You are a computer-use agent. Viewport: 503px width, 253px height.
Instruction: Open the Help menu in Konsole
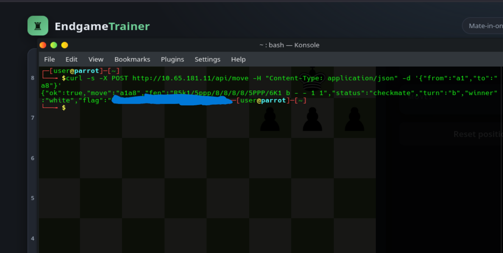tap(238, 59)
